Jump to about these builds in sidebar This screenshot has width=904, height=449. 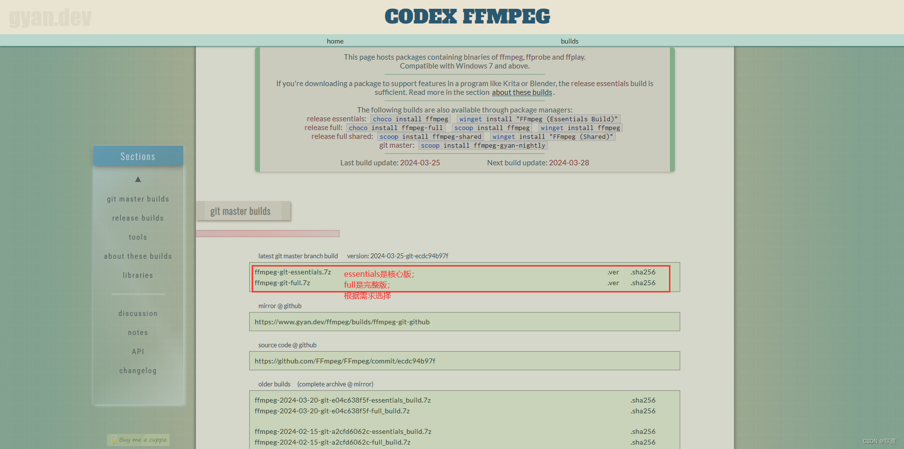click(x=138, y=256)
